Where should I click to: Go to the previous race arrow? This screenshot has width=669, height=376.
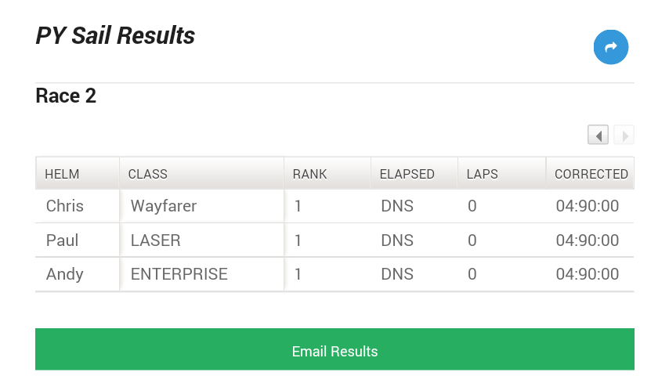598,136
